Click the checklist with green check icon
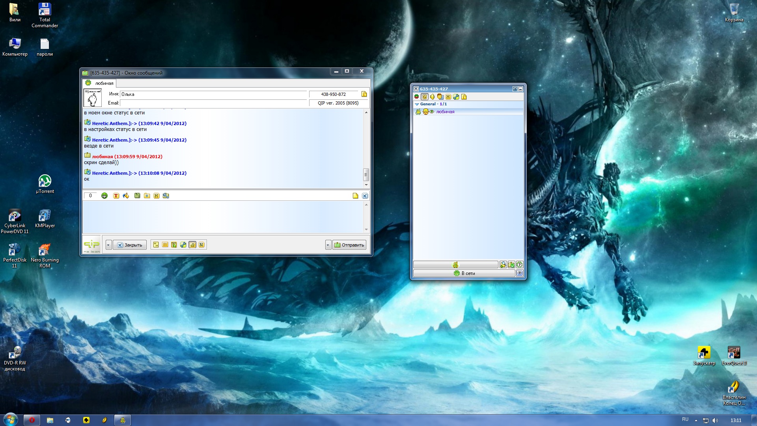The width and height of the screenshot is (757, 426). [x=511, y=265]
